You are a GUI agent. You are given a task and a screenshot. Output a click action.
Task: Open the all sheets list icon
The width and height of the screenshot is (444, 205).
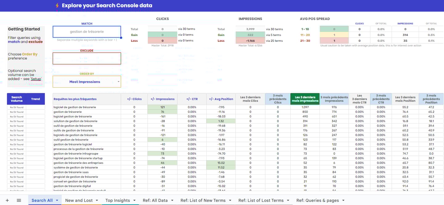pyautogui.click(x=19, y=200)
